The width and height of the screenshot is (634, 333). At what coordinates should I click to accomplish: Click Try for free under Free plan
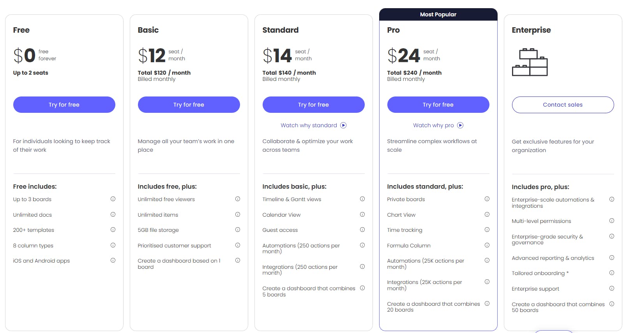[x=64, y=105]
